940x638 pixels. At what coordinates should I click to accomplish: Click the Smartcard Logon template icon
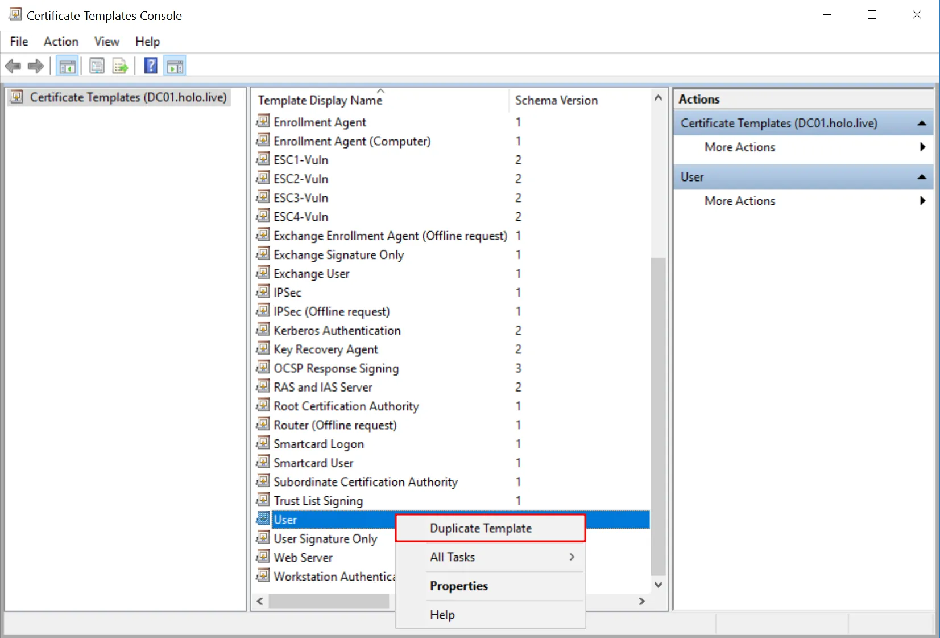click(x=263, y=443)
